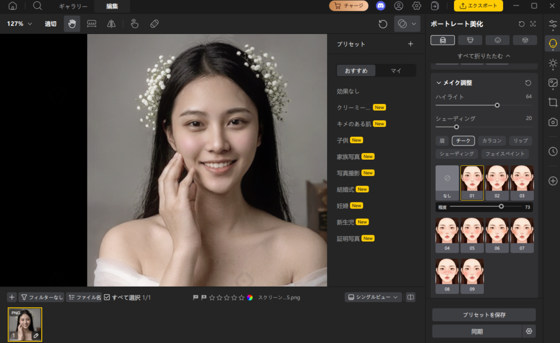The image size is (560, 343).
Task: Reset the Portrait Beautify panel
Action: [x=521, y=24]
